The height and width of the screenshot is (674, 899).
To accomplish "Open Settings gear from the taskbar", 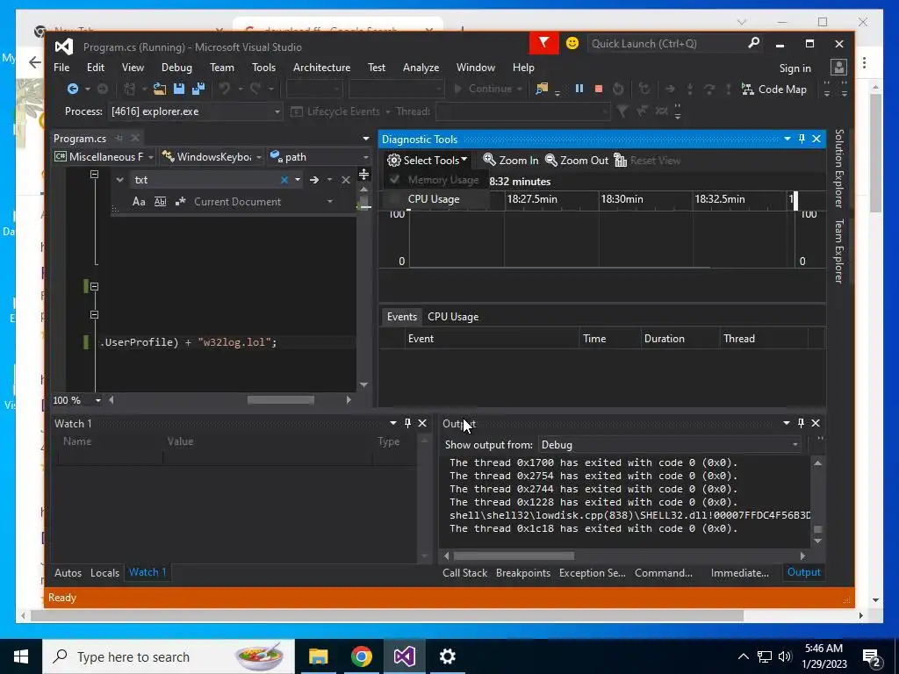I will click(447, 656).
